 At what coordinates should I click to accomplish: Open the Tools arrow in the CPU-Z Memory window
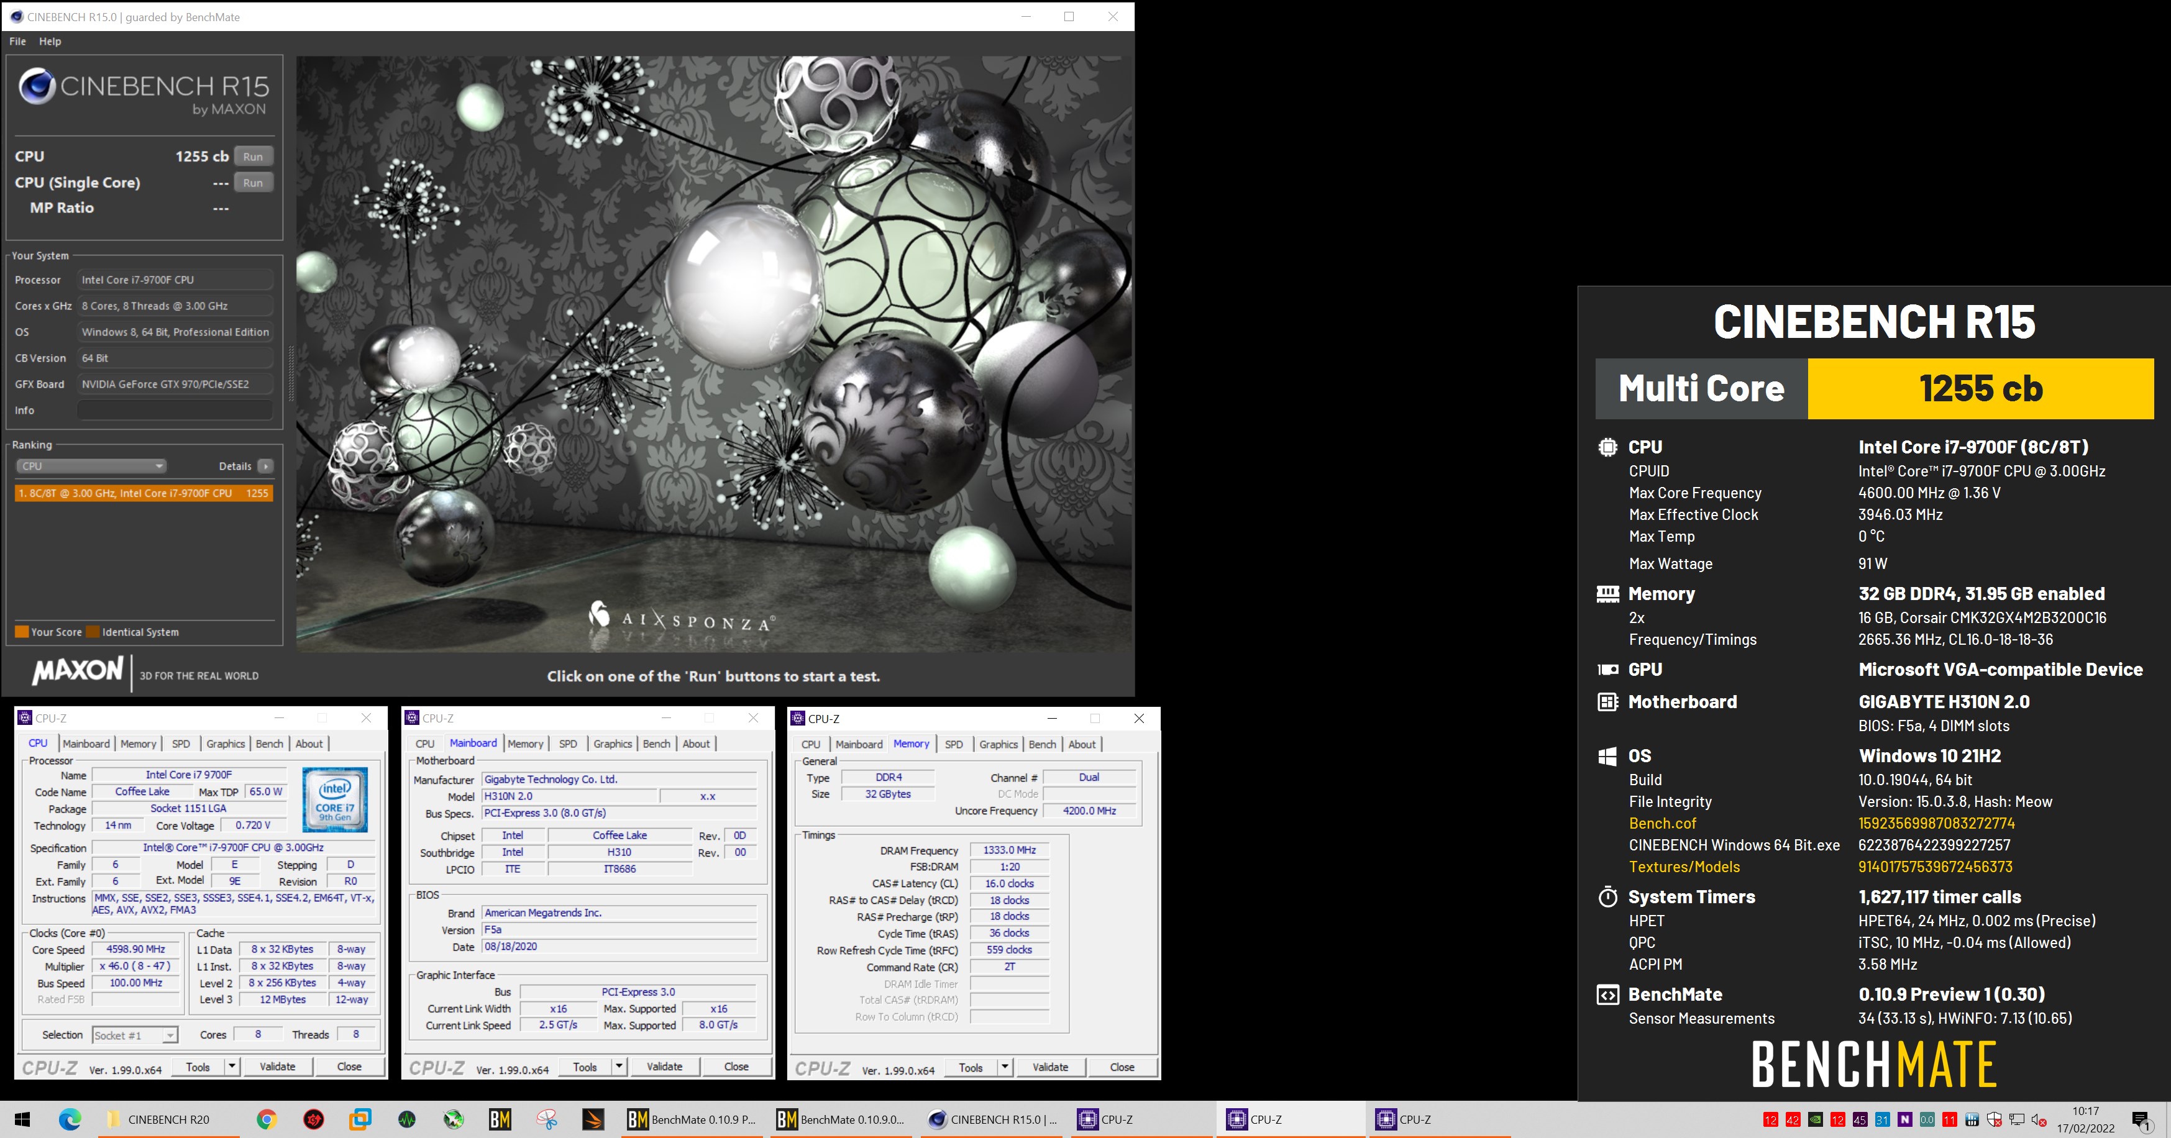[1005, 1067]
